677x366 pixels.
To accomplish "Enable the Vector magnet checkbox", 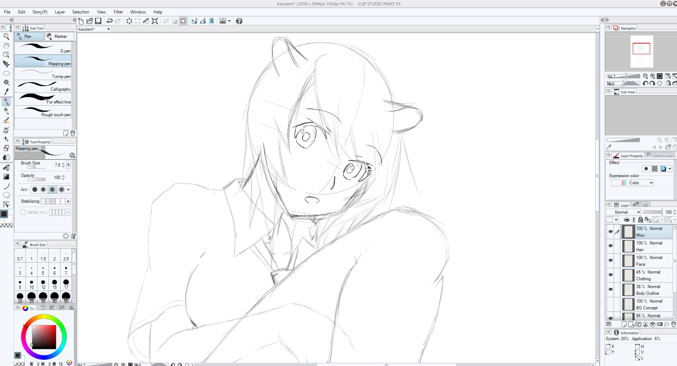I will 23,212.
